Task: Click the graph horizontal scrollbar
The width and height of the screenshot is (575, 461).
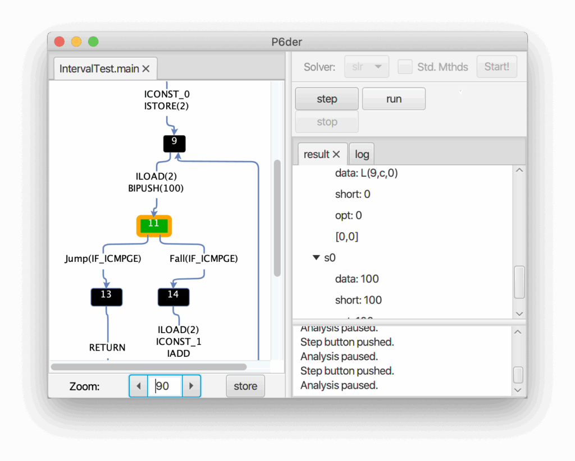Action: (x=149, y=367)
